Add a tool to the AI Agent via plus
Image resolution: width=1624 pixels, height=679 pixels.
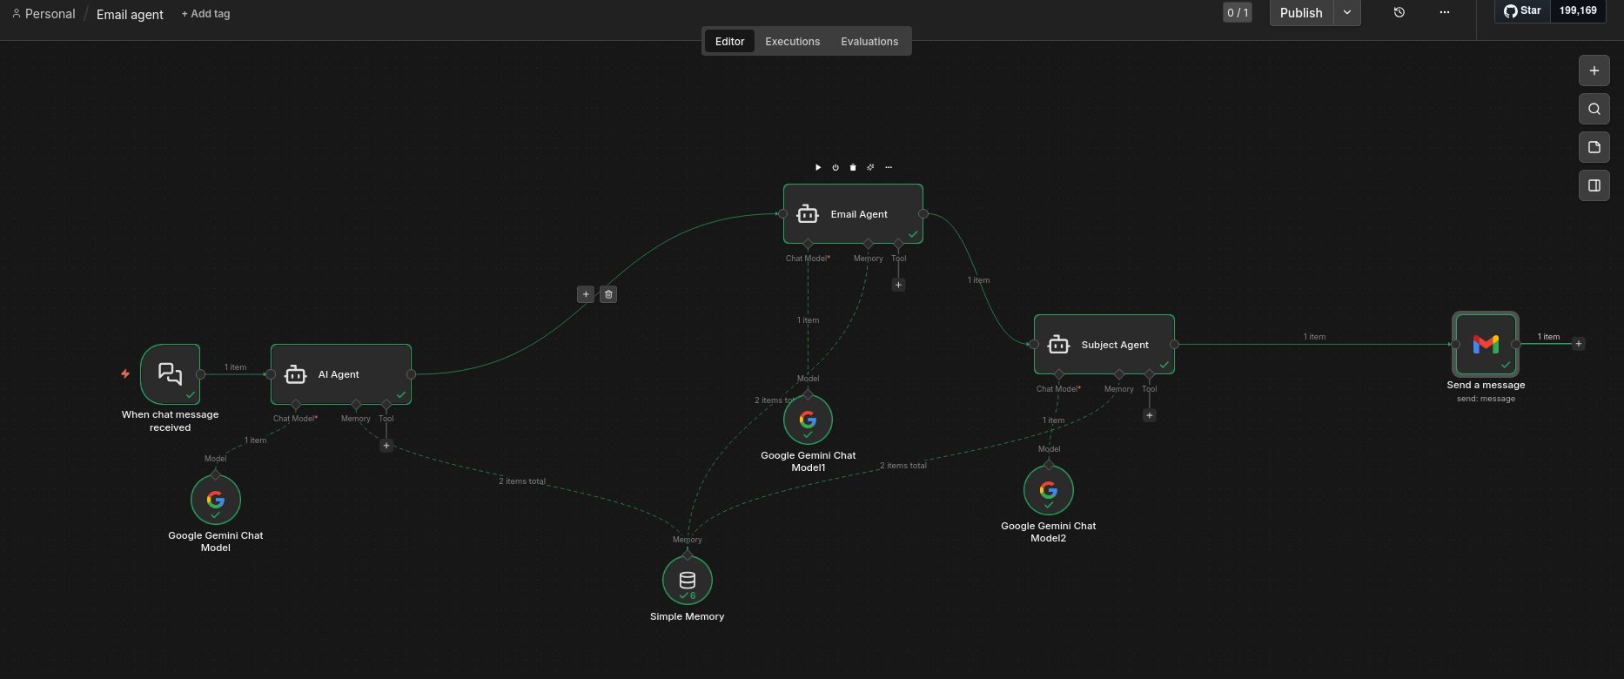pos(386,446)
